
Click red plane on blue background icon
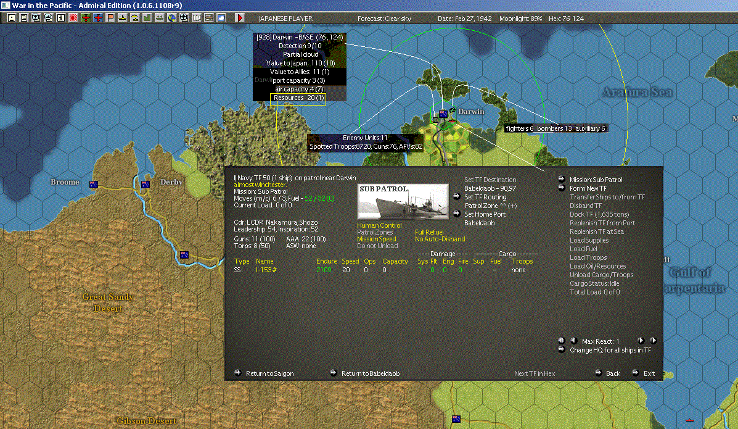coord(98,18)
